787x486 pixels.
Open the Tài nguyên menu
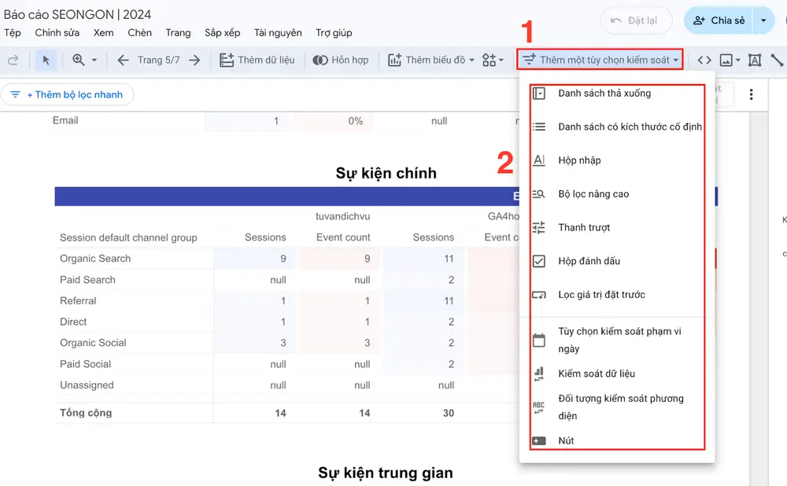(x=278, y=33)
